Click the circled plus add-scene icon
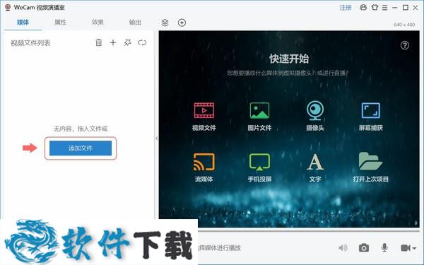This screenshot has width=424, height=265. [x=182, y=23]
